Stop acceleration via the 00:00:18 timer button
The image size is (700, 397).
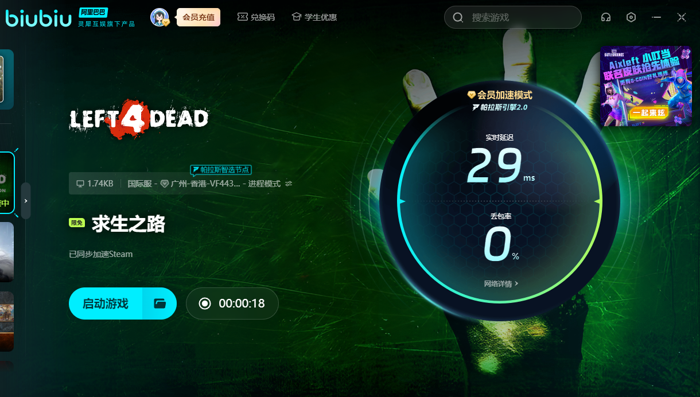tap(232, 303)
